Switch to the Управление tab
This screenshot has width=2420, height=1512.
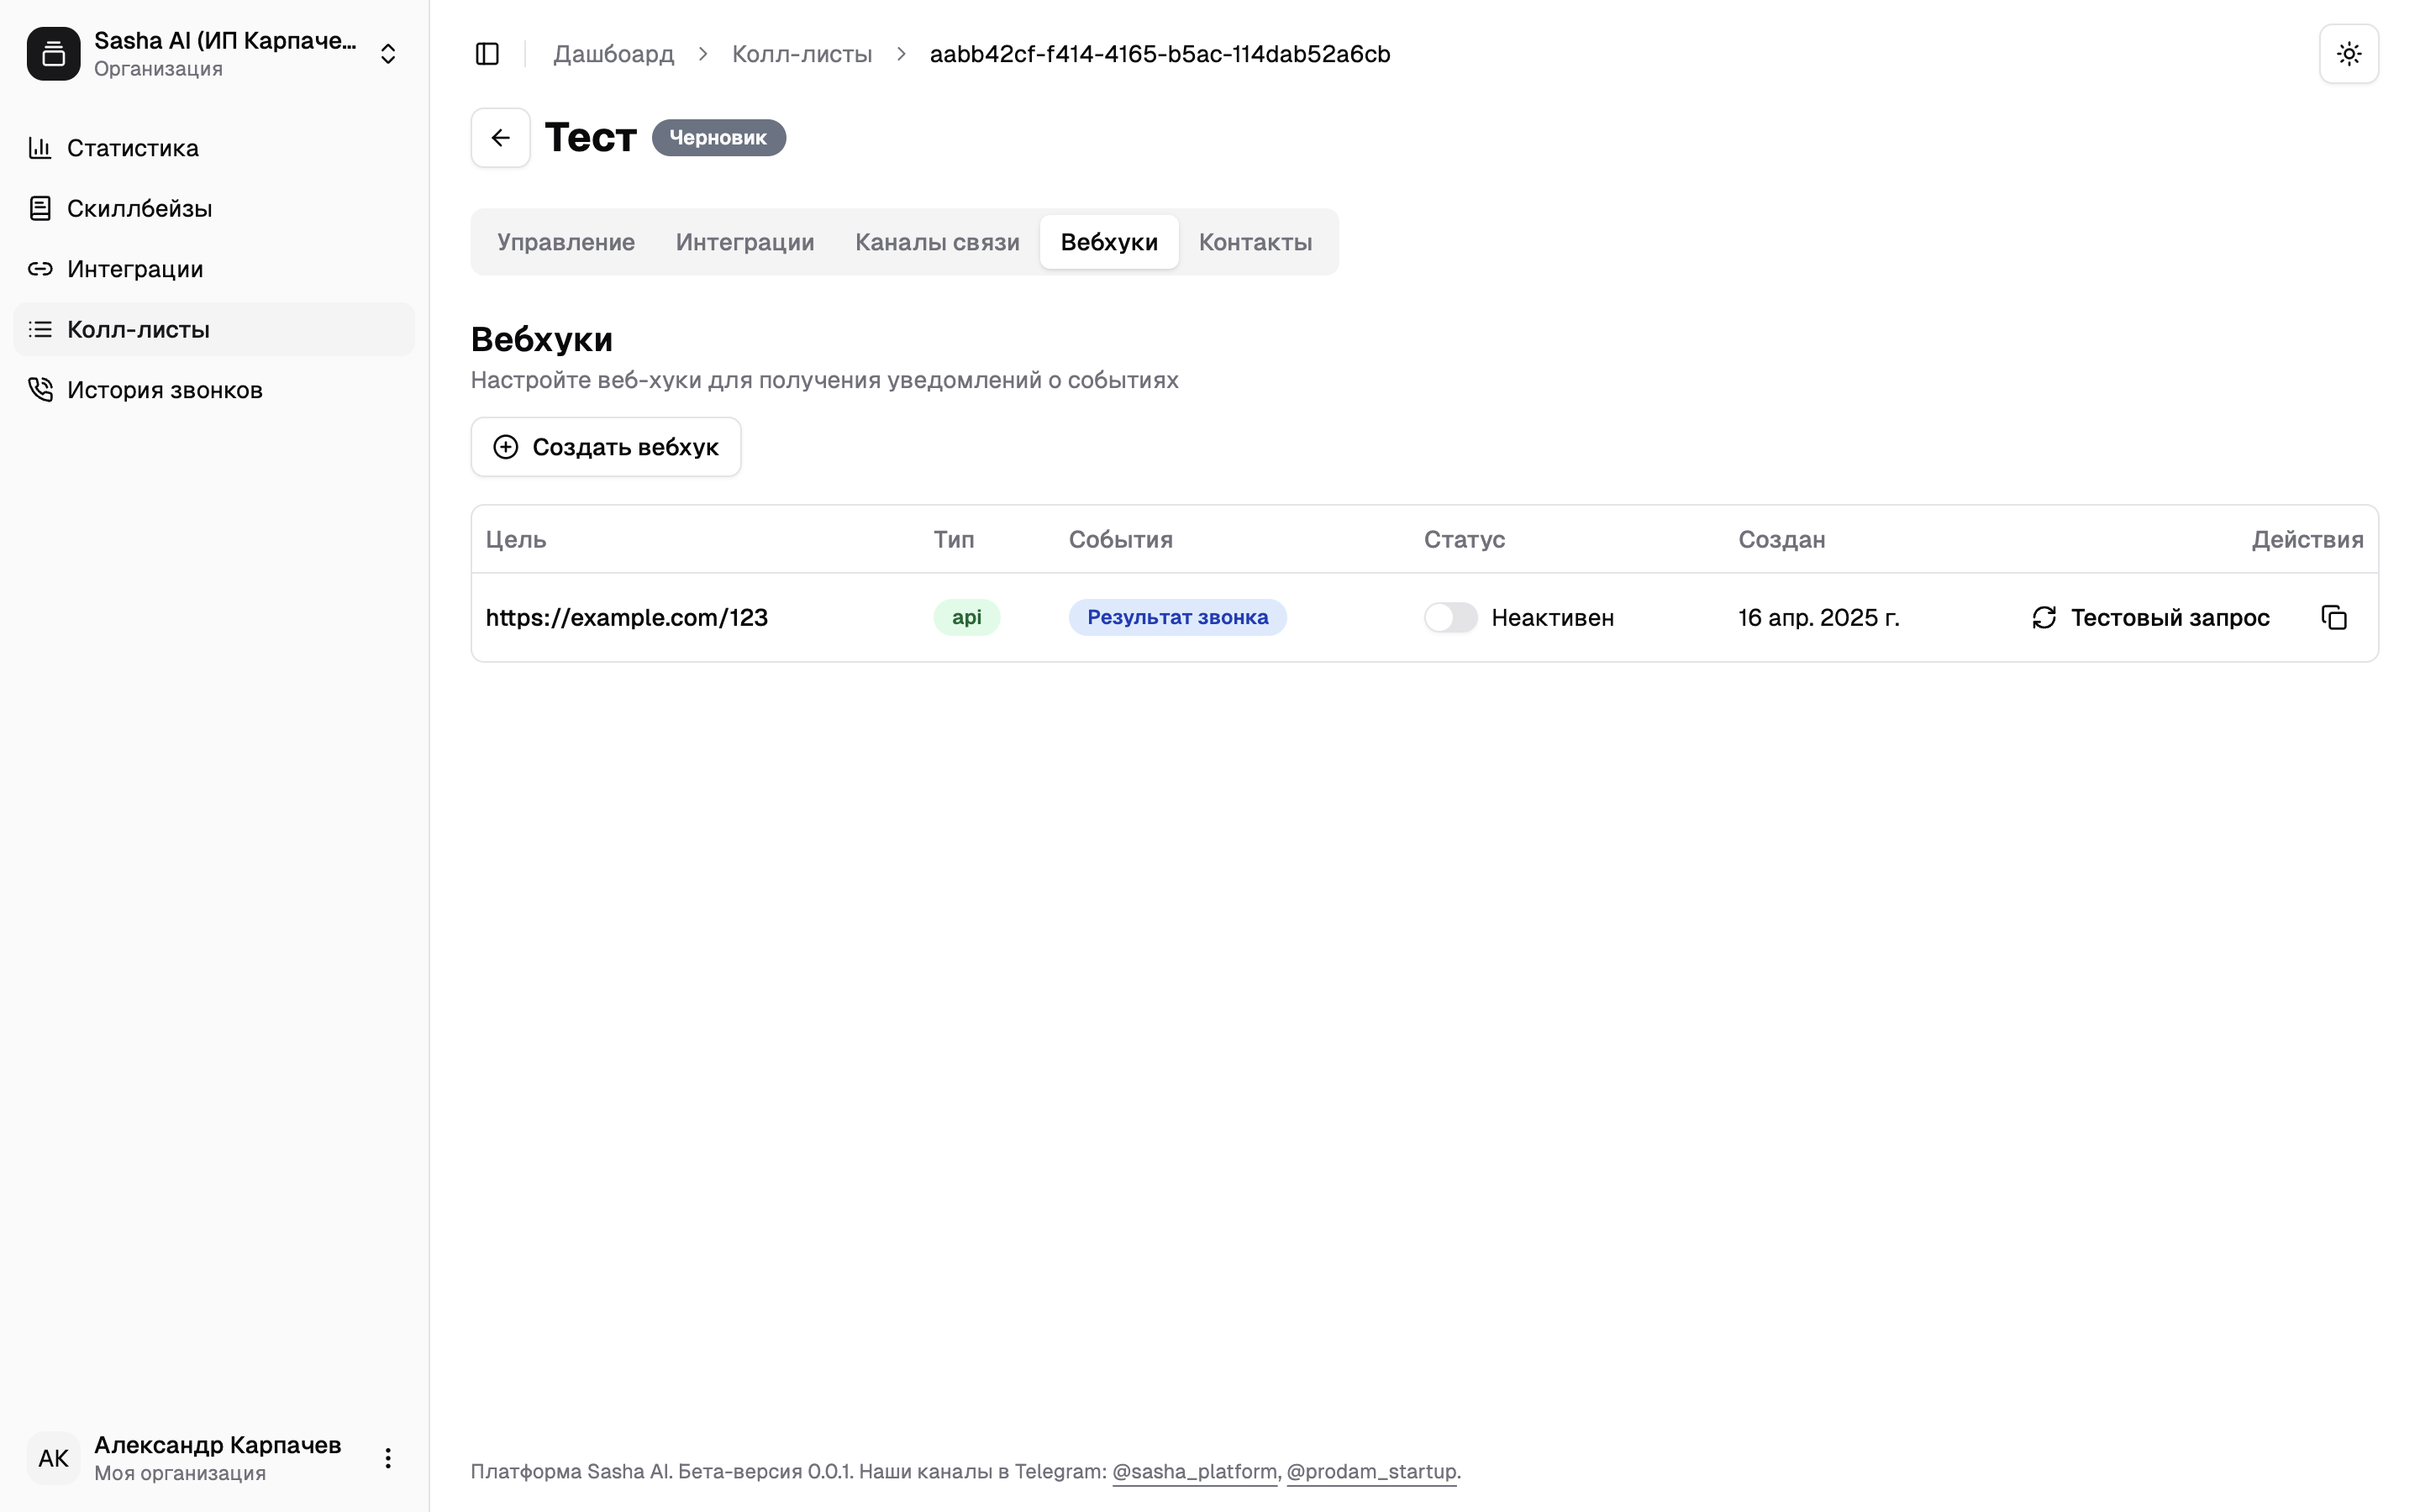coord(565,242)
